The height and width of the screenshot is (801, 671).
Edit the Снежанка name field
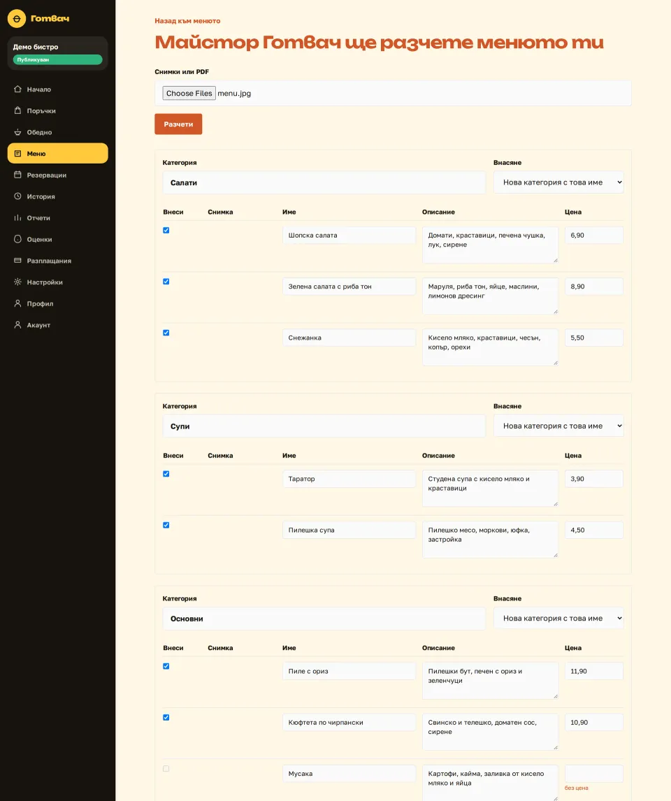pos(349,338)
